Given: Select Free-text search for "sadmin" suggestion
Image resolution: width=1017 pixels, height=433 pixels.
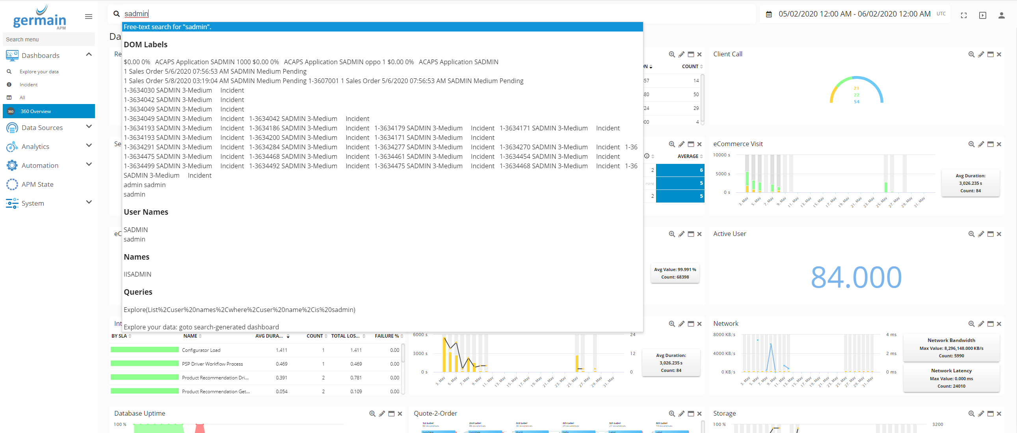Looking at the screenshot, I should (x=167, y=27).
